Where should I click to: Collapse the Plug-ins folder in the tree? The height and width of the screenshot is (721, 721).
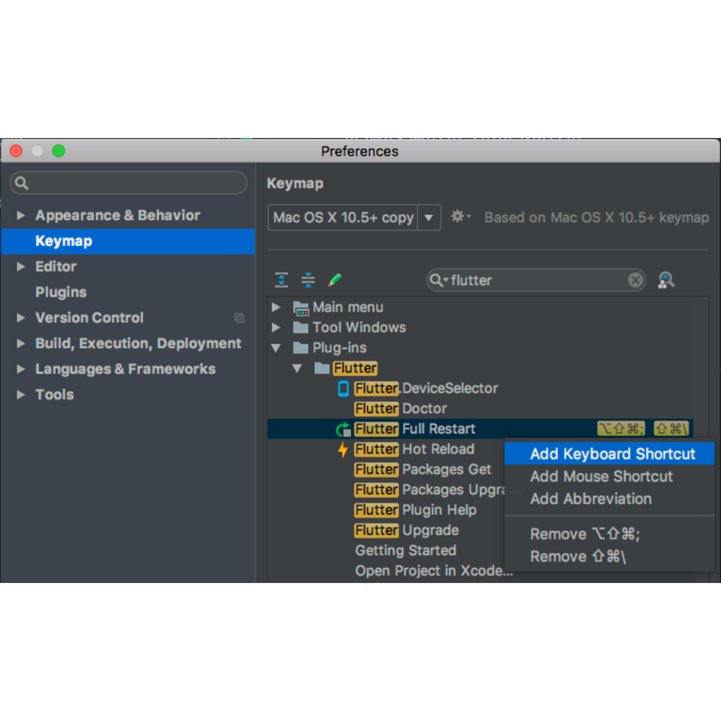point(275,348)
